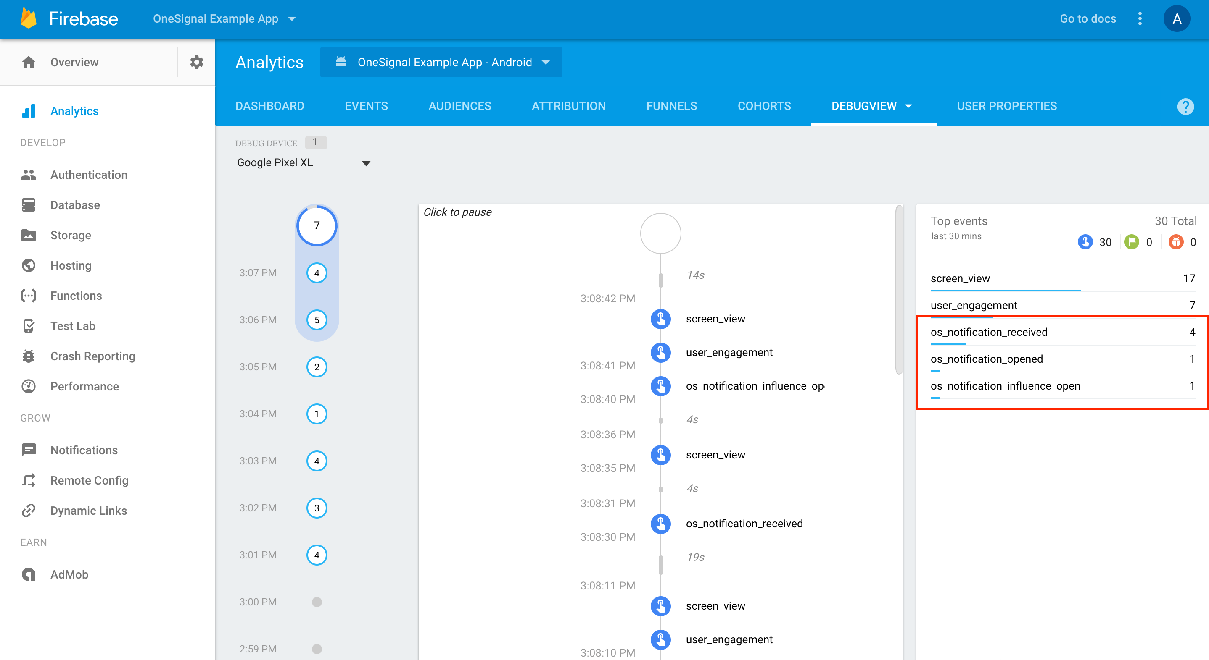Click screen_view in Top events
This screenshot has width=1209, height=660.
(x=1063, y=278)
